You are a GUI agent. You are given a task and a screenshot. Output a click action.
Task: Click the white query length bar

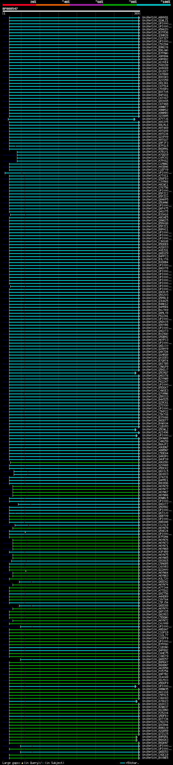(71, 11)
